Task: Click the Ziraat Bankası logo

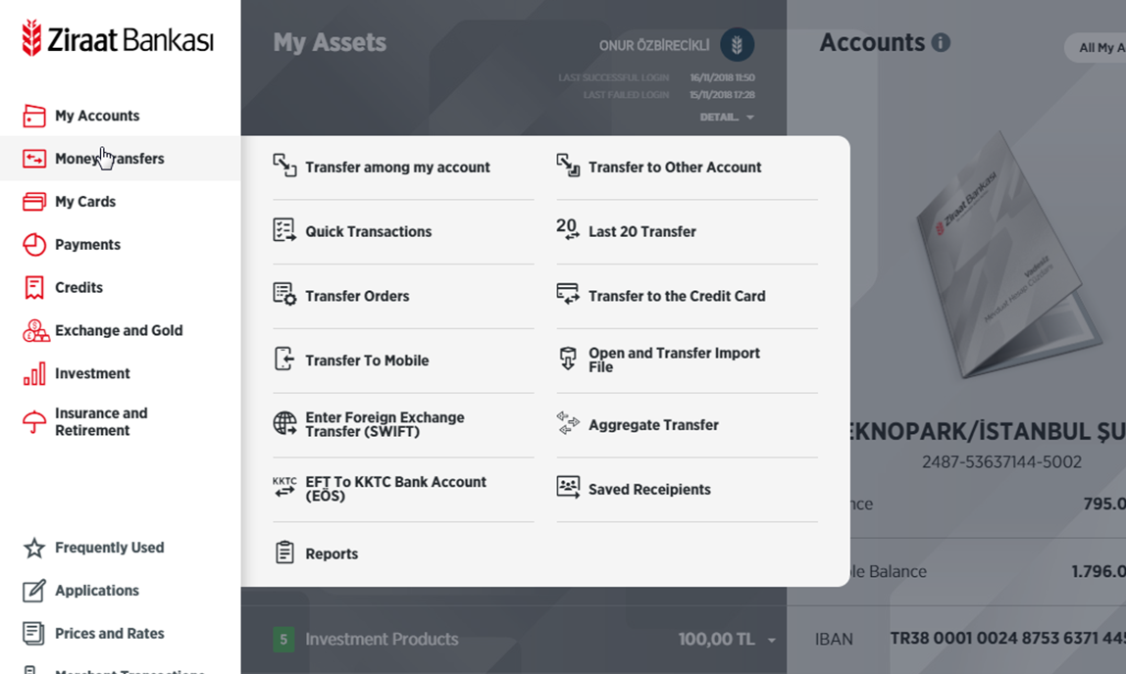Action: click(118, 39)
